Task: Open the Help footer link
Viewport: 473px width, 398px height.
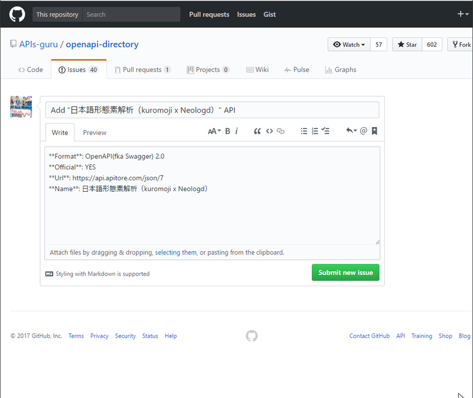Action: point(171,336)
